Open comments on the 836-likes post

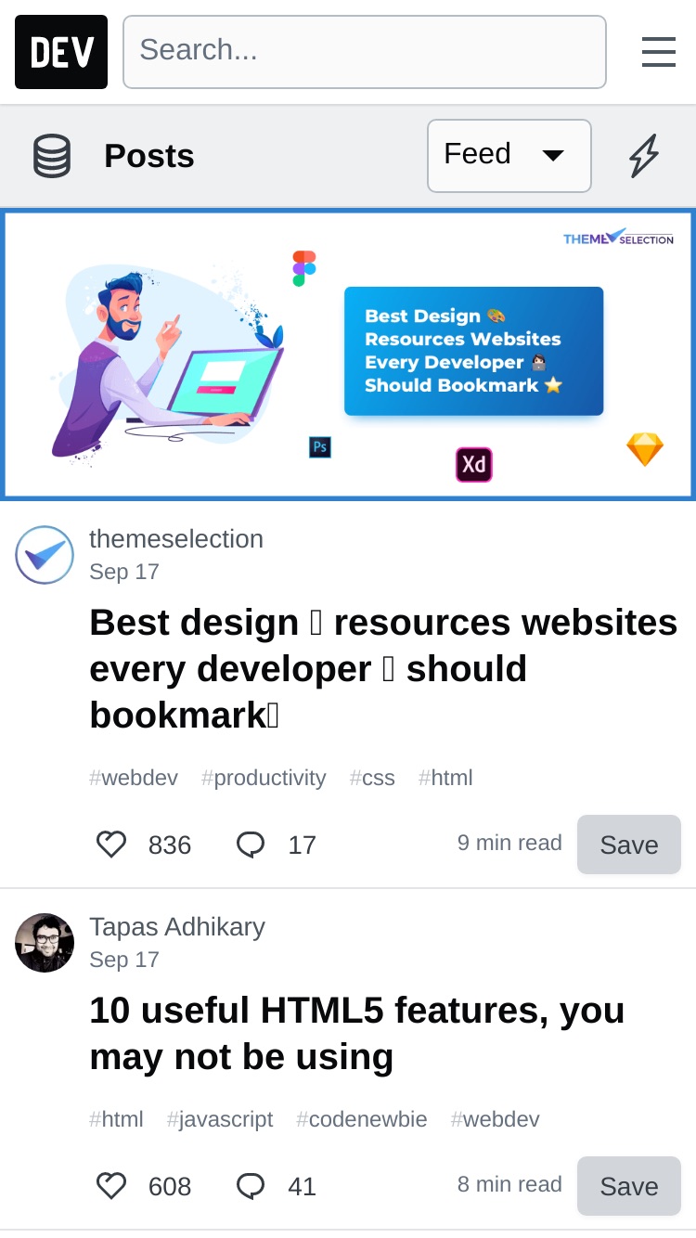coord(251,845)
